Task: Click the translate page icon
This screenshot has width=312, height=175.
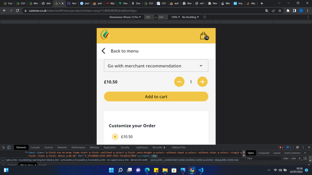Action: click(x=267, y=11)
